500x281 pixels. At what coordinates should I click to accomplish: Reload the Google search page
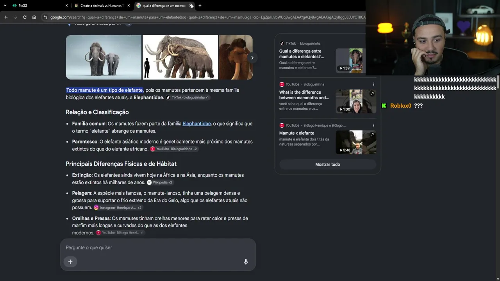[25, 17]
